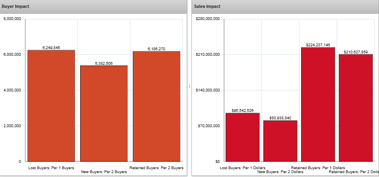
Task: Click the 'Retained Buyers: Per 2 Buyers' axis label
Action: pos(156,168)
